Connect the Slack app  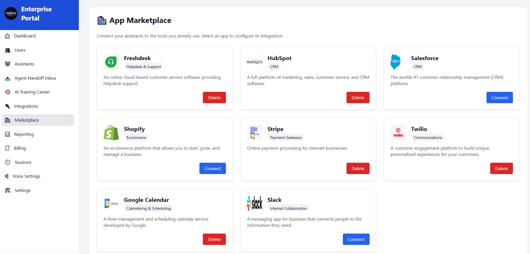coord(356,239)
